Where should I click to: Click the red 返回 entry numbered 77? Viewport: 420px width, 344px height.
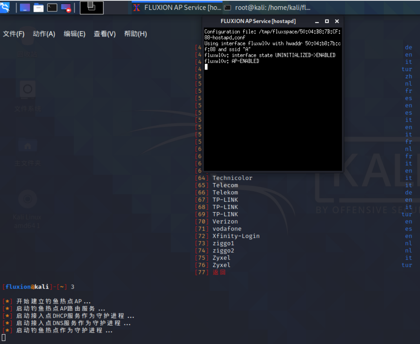tap(211, 272)
